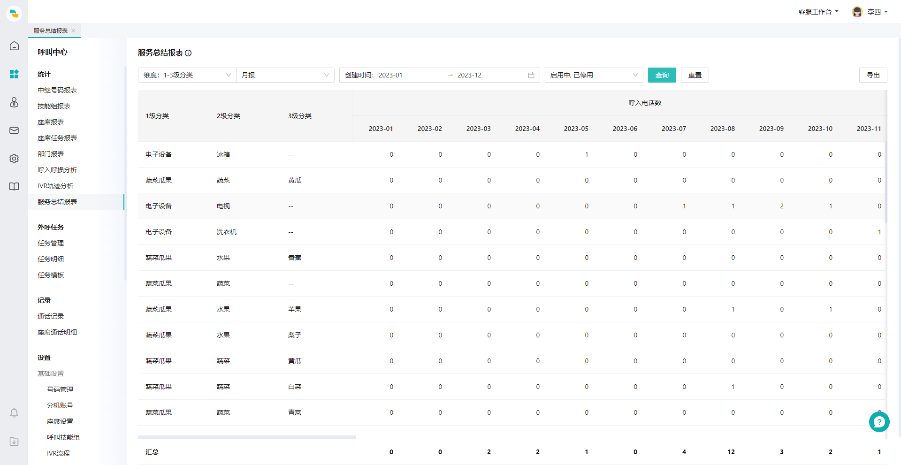901x465 pixels.
Task: Click the 3级分类 column header
Action: 300,116
